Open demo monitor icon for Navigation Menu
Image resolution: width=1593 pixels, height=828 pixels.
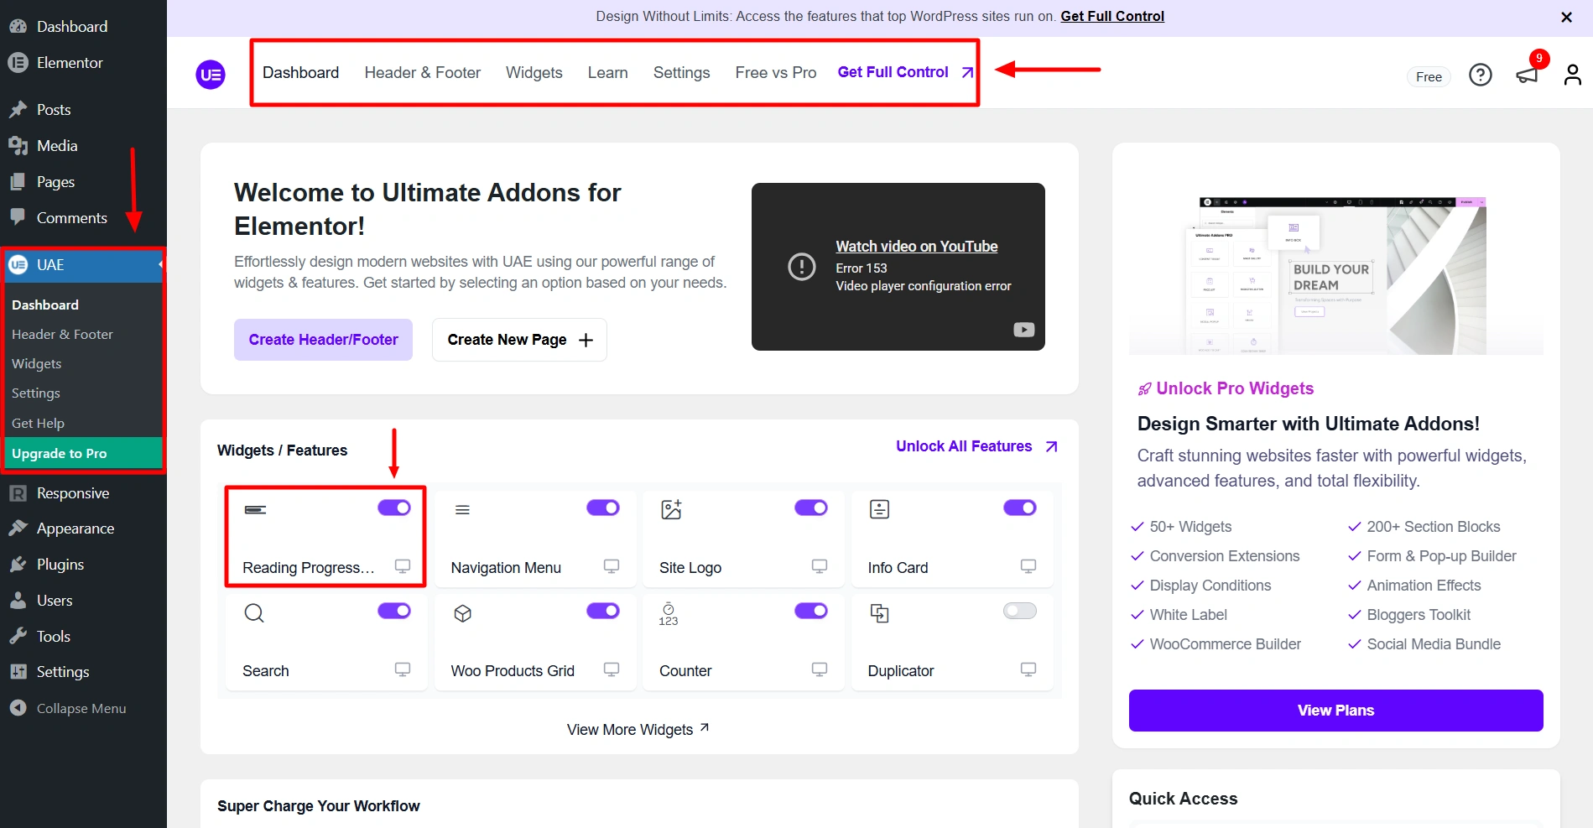612,566
